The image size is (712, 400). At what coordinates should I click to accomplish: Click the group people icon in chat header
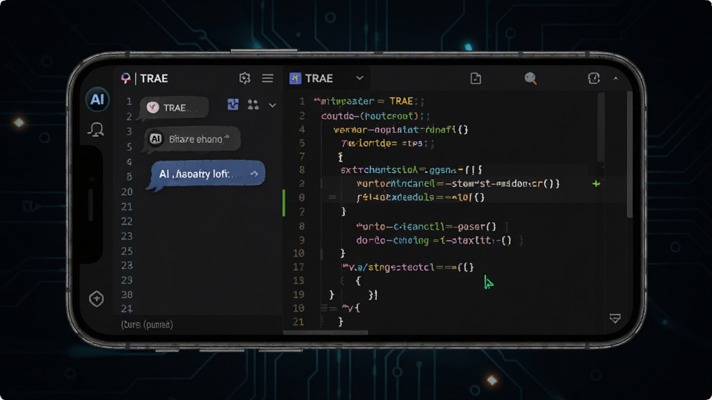[x=253, y=105]
